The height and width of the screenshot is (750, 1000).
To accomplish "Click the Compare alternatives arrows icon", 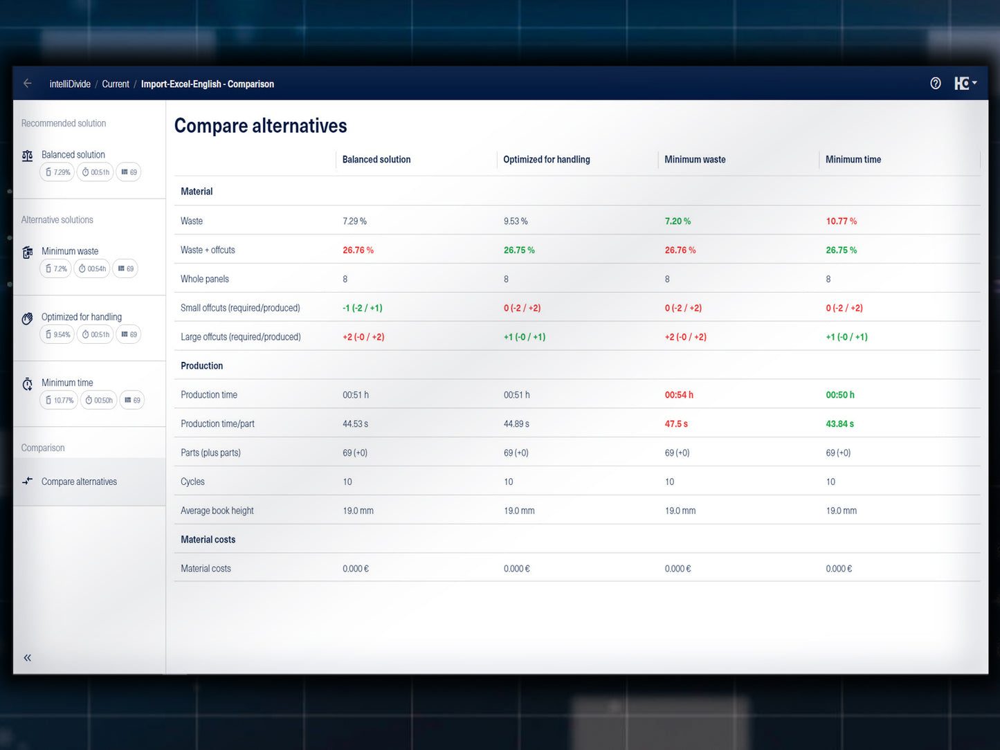I will tap(28, 482).
